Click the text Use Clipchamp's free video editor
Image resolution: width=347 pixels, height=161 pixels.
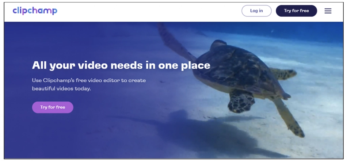(76, 80)
